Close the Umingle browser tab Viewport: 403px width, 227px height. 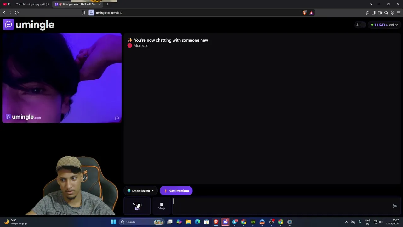click(99, 4)
